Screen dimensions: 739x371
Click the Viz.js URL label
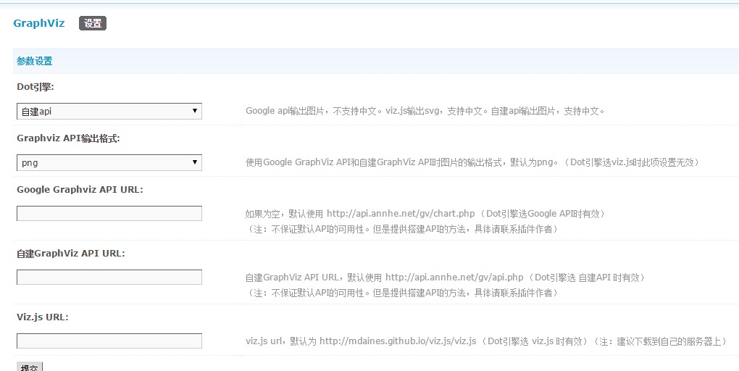(x=42, y=317)
